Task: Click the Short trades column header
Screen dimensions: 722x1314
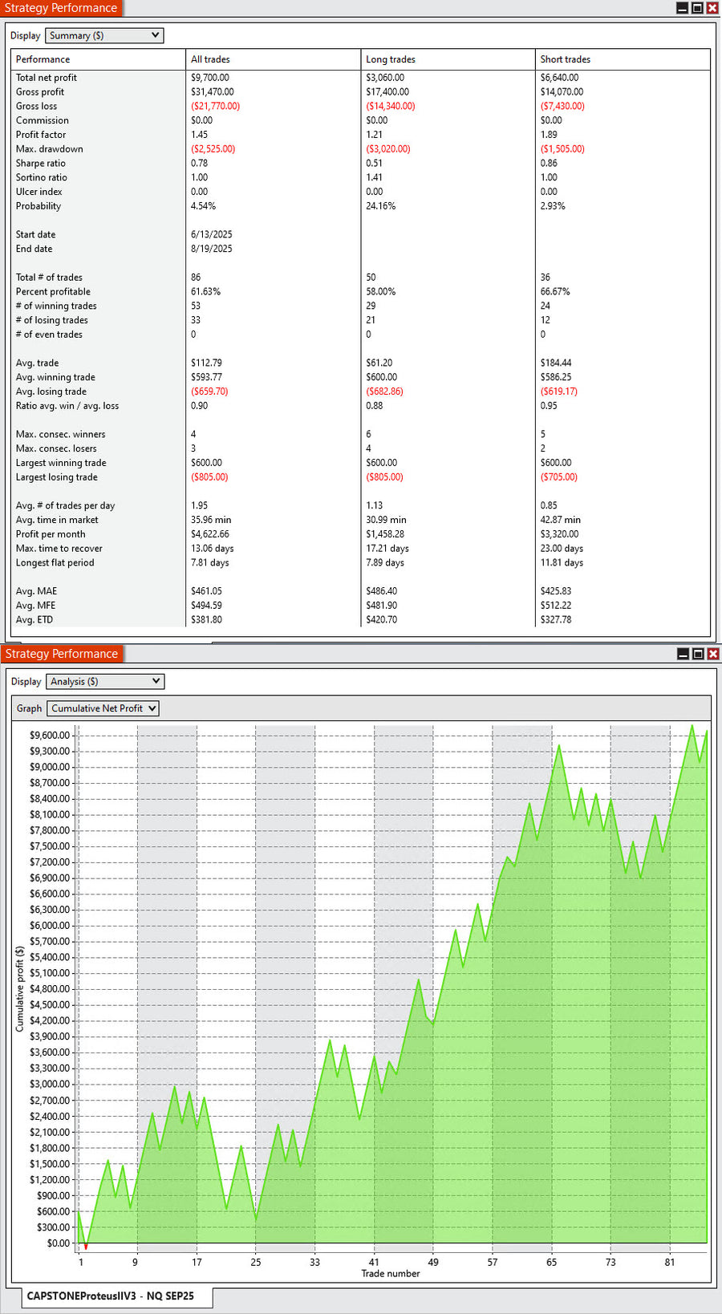Action: point(565,59)
